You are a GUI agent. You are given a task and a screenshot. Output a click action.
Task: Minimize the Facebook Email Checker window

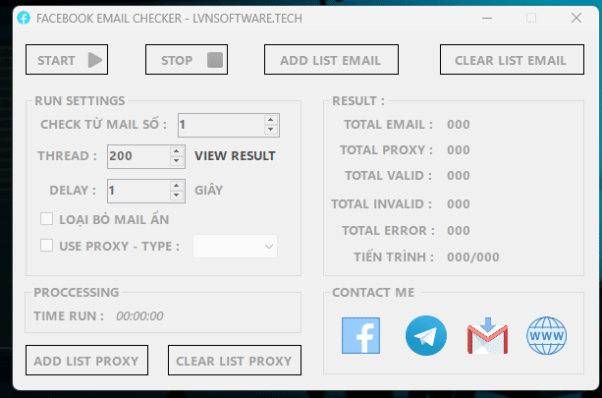pos(487,18)
